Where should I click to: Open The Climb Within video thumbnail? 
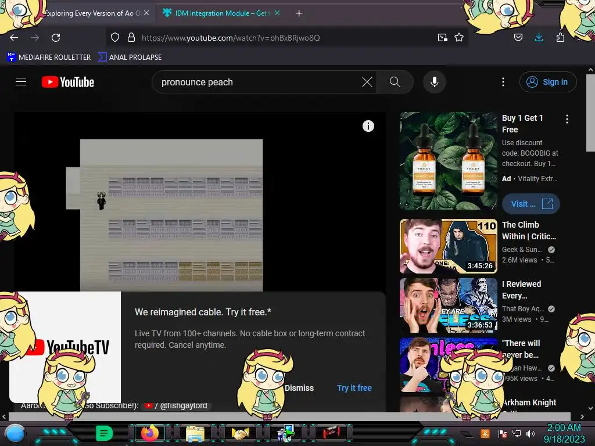pos(448,246)
